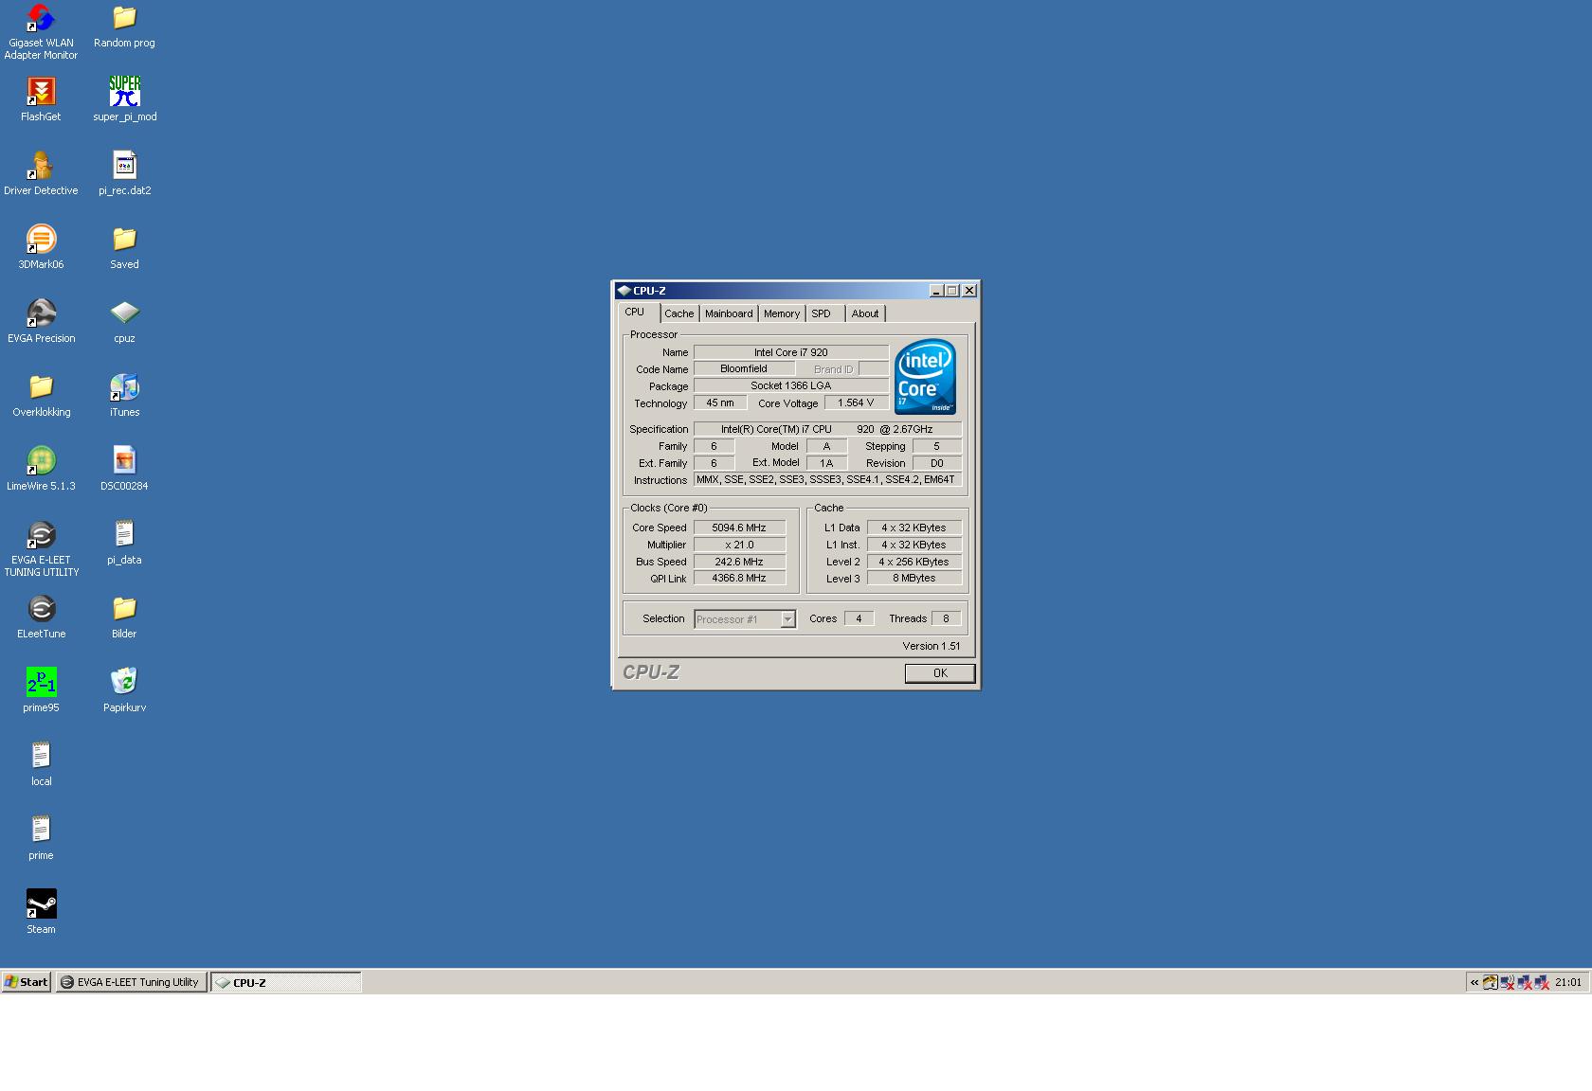Click the Name field Intel Core i7 920
The height and width of the screenshot is (1091, 1592).
point(791,352)
